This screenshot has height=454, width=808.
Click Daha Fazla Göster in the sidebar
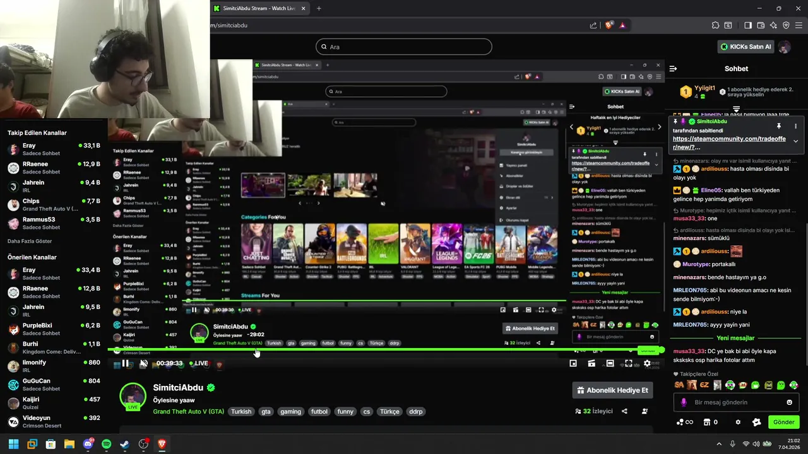click(30, 242)
